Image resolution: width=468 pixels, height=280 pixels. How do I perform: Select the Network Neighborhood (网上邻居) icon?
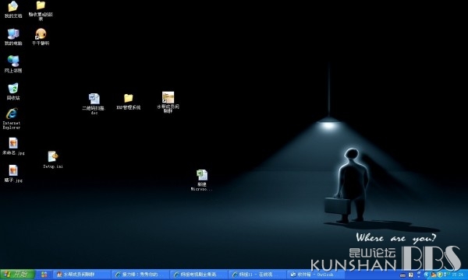point(13,64)
